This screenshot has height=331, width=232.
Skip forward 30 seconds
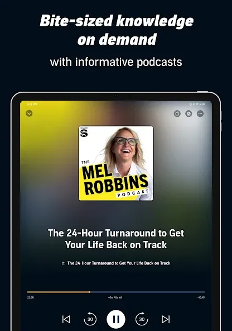(142, 319)
